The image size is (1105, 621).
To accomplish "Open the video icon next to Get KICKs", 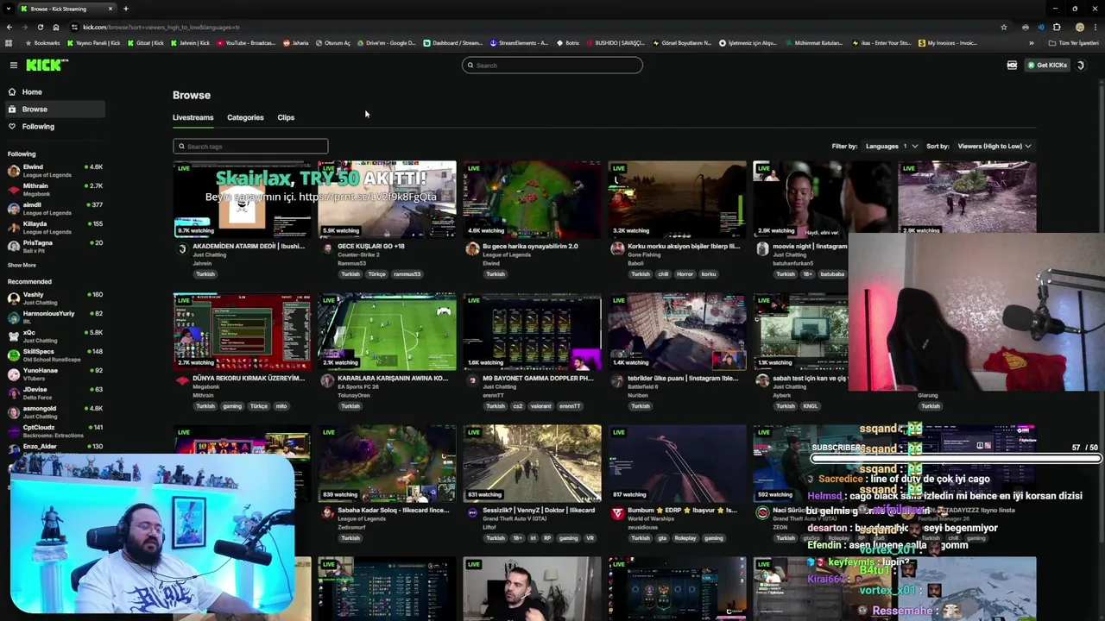I will tap(1012, 66).
